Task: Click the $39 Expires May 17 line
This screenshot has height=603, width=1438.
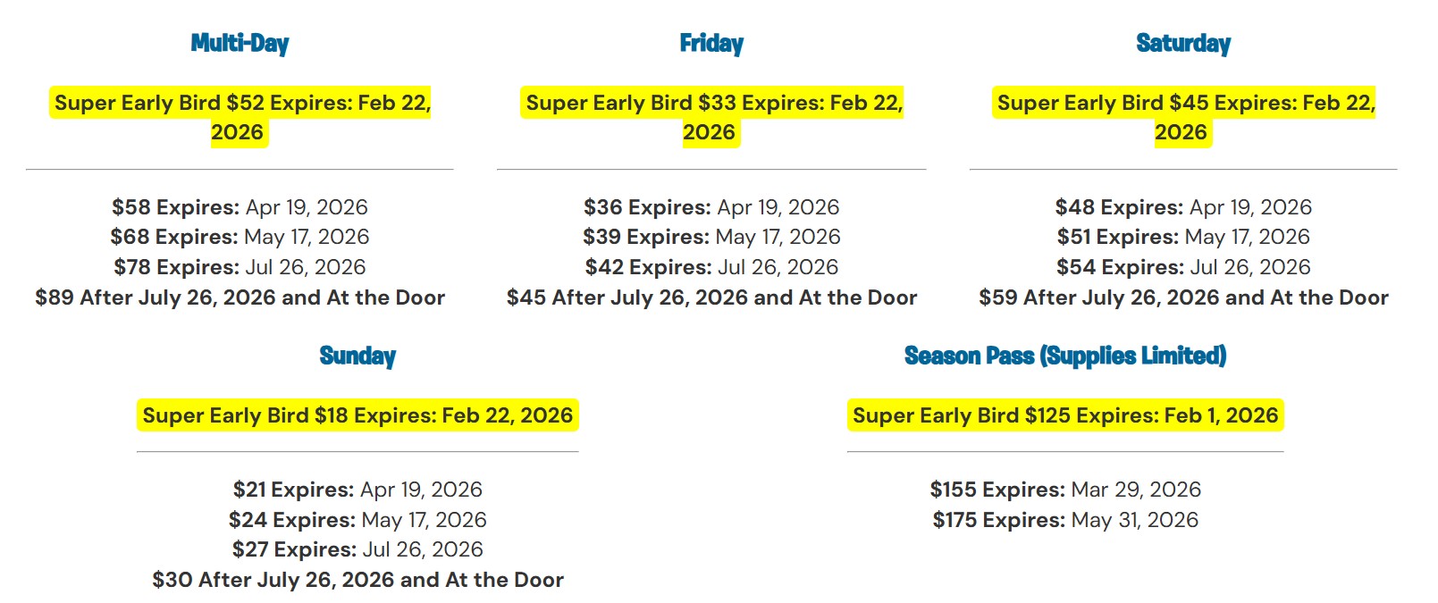Action: pos(711,237)
